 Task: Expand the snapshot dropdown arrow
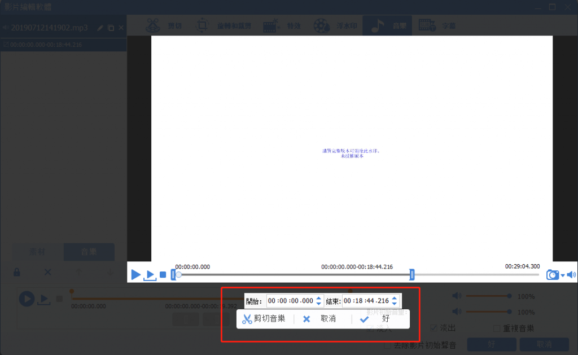[x=563, y=275]
